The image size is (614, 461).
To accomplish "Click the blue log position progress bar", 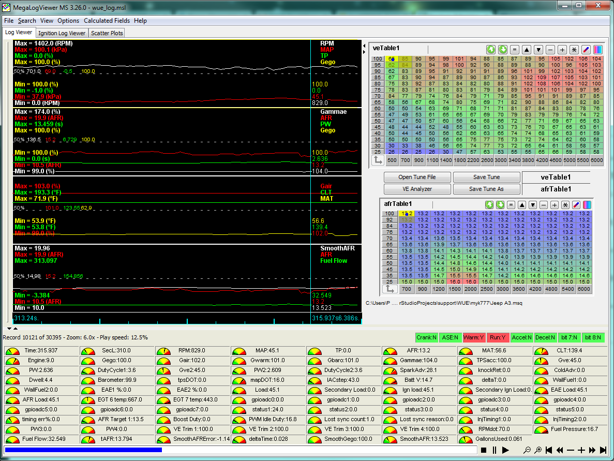I will coord(83,450).
